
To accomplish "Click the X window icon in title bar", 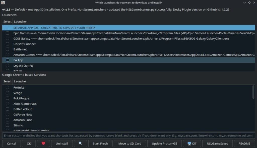I will pos(3,3).
